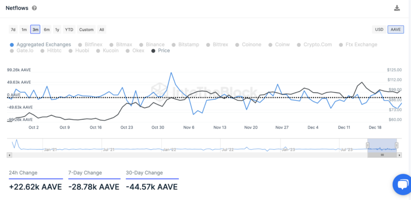Click the navigator scroll right arrow
This screenshot has width=411, height=200.
[x=399, y=155]
